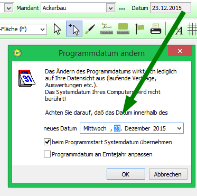Activate the add-selection pointer tool

coord(74,29)
